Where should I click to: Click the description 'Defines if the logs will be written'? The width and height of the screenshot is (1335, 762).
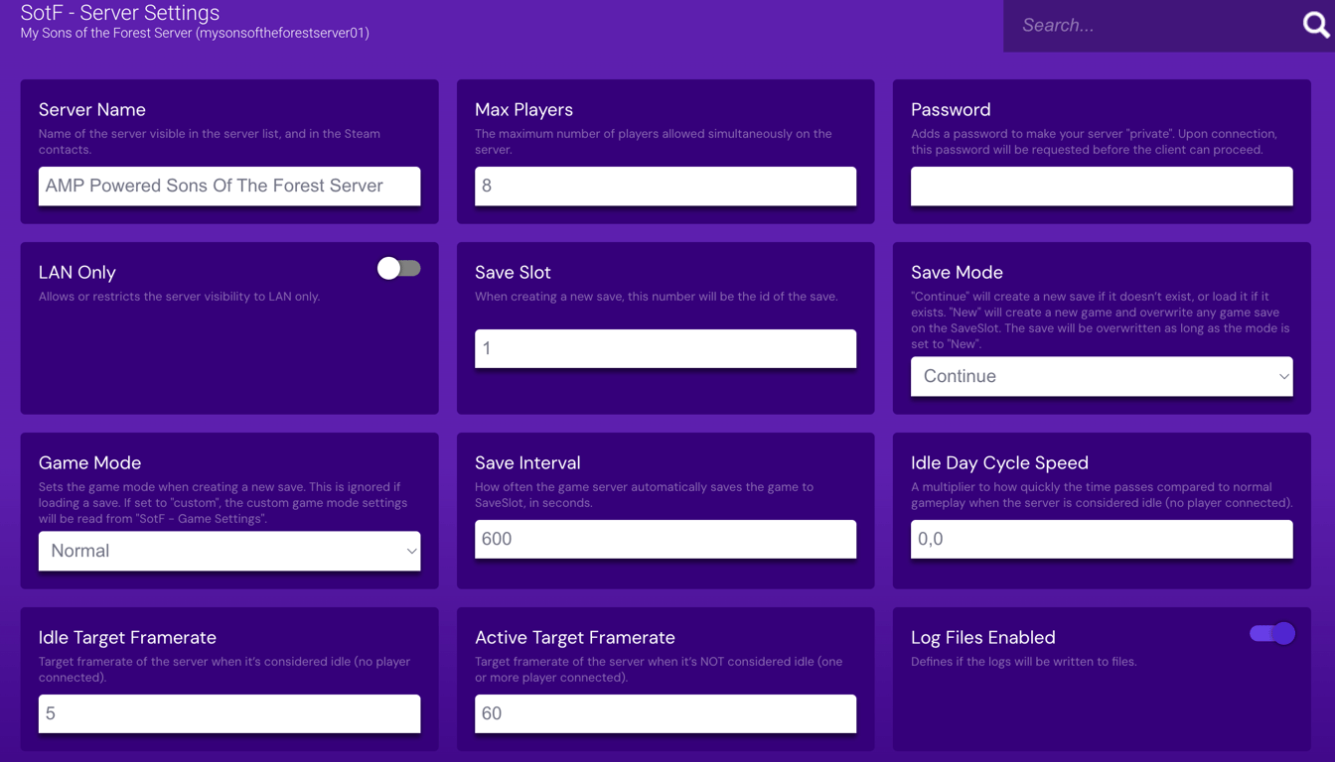tap(1023, 662)
